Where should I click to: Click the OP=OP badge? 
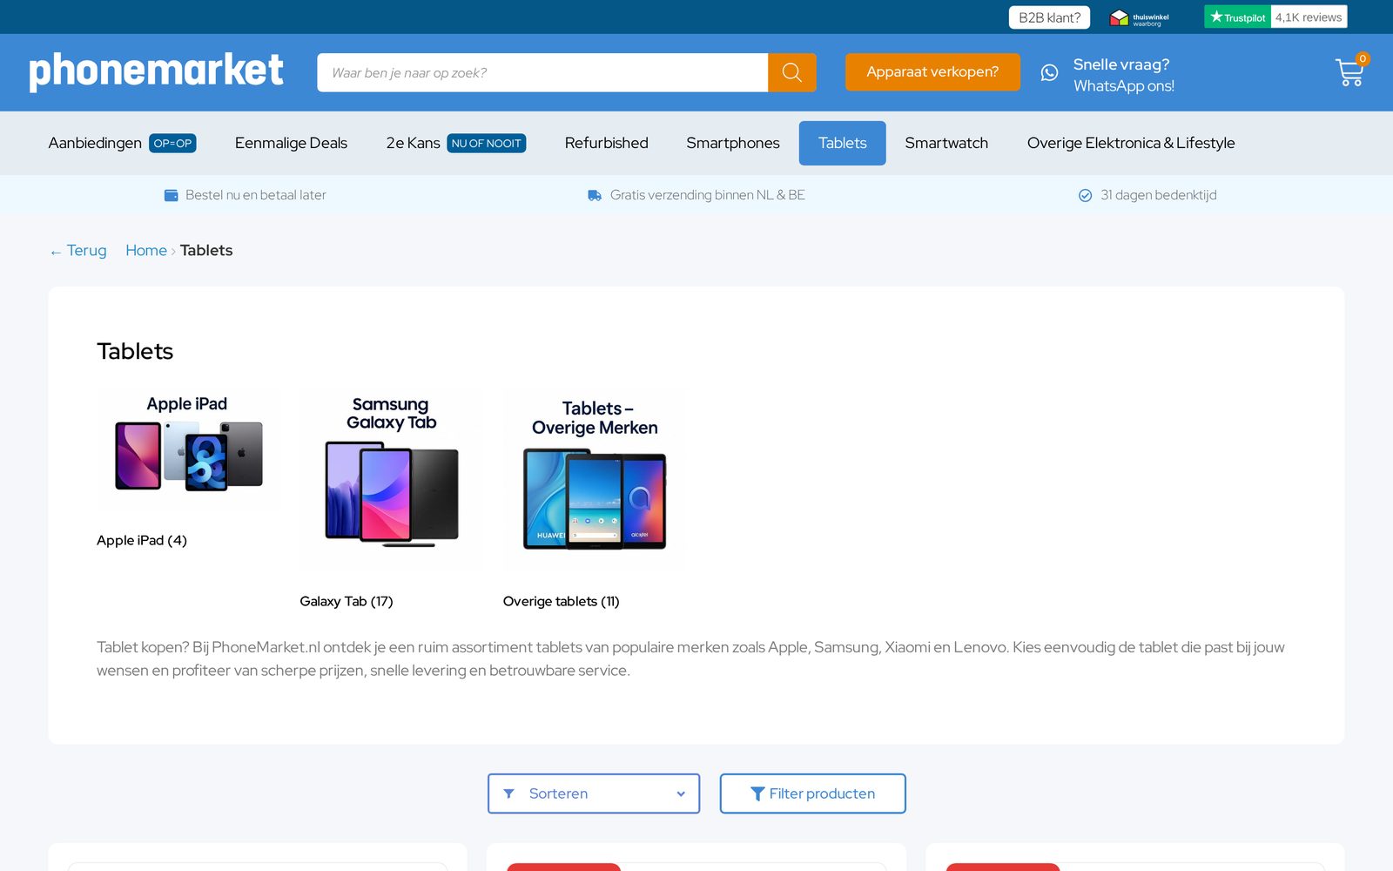(172, 144)
